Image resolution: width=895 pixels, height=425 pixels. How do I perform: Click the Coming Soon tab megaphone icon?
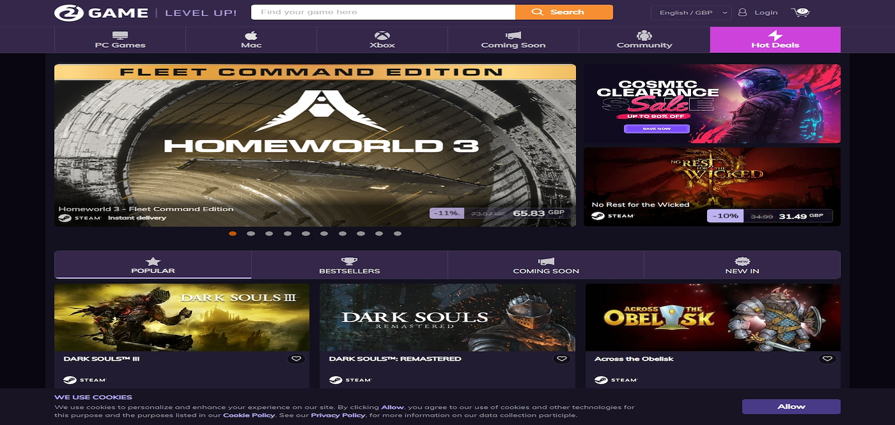546,261
